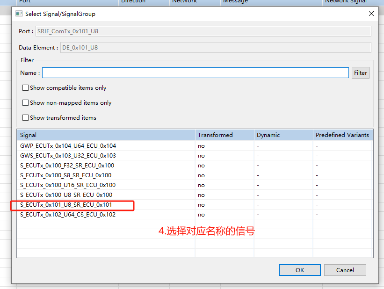Click the Filter button
The height and width of the screenshot is (289, 384).
pyautogui.click(x=360, y=73)
